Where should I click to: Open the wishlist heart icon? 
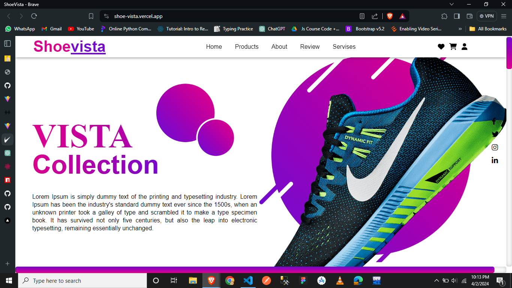point(441,46)
